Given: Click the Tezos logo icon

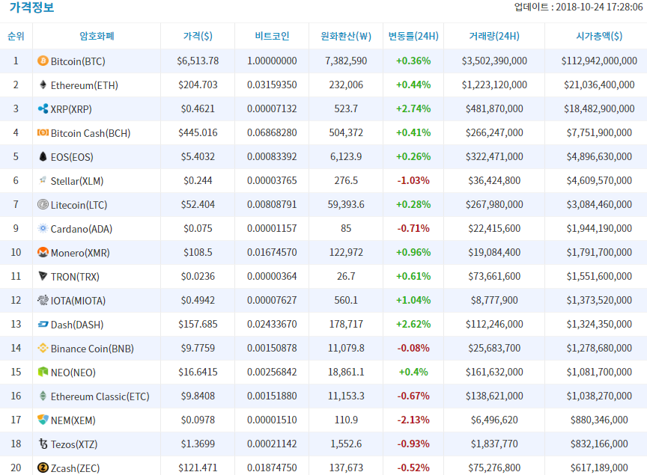Looking at the screenshot, I should (43, 444).
